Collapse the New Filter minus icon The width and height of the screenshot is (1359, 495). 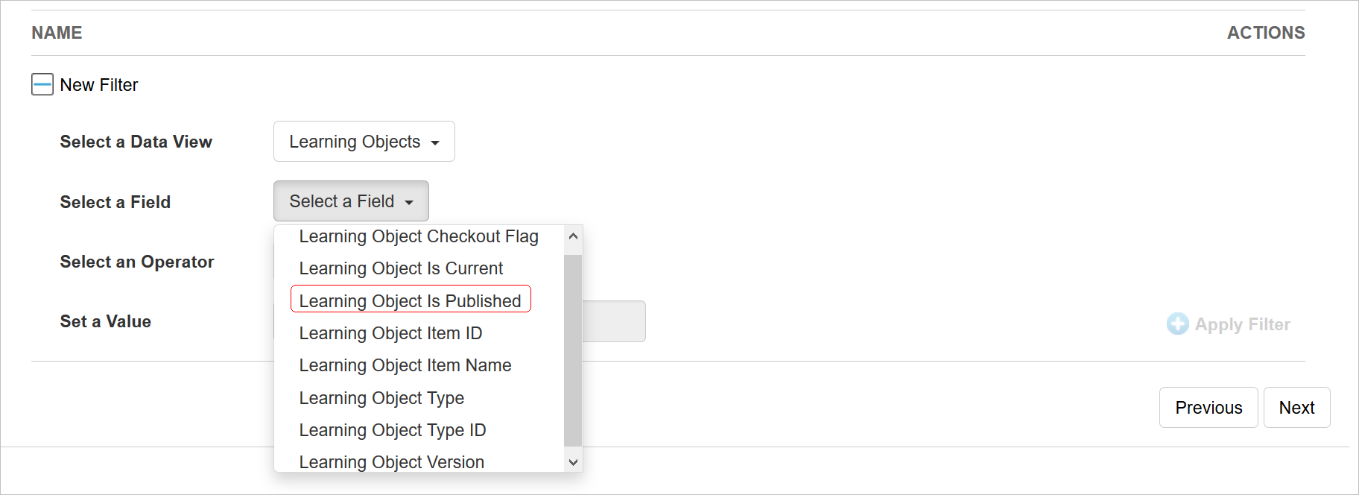(42, 85)
